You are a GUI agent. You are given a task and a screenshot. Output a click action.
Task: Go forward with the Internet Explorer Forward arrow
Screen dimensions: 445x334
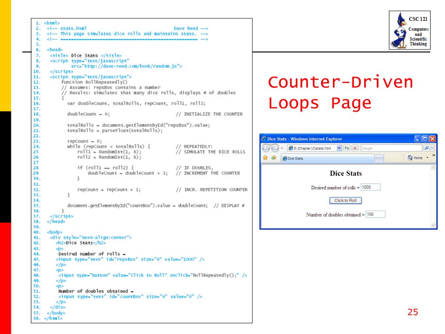pos(275,148)
